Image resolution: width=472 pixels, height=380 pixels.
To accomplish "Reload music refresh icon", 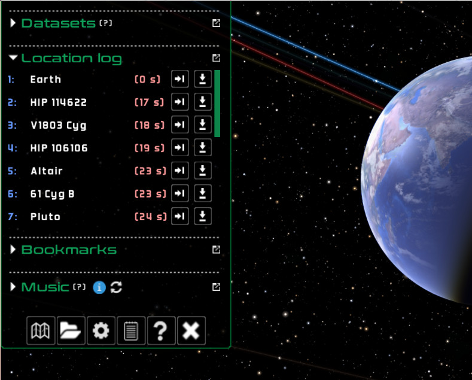I will coord(116,287).
